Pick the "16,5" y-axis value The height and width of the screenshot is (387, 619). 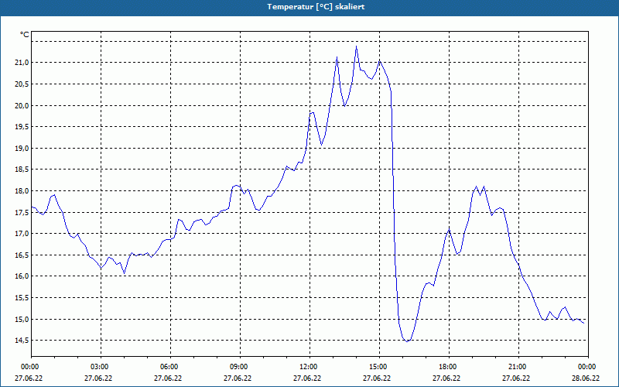click(22, 255)
